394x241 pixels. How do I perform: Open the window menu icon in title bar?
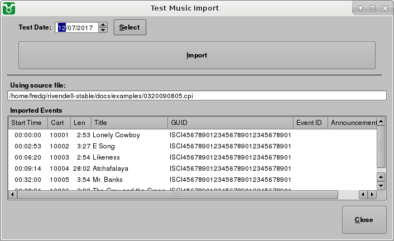(x=8, y=8)
